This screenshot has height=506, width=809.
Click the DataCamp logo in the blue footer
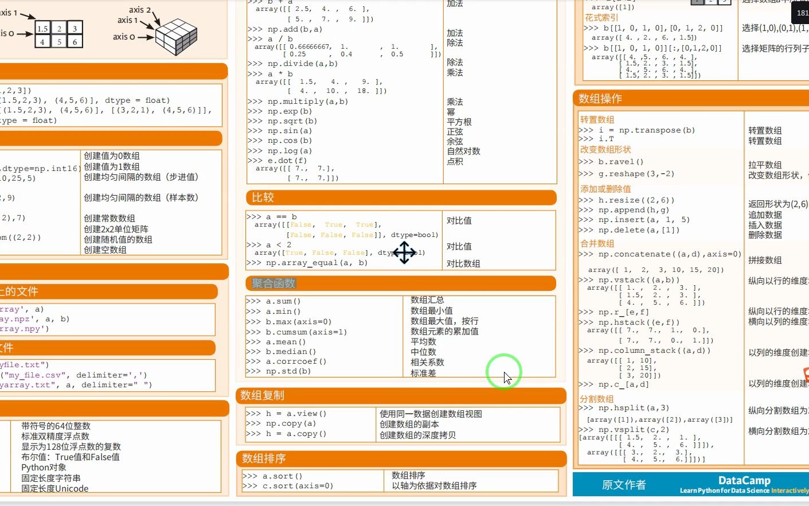pyautogui.click(x=744, y=480)
